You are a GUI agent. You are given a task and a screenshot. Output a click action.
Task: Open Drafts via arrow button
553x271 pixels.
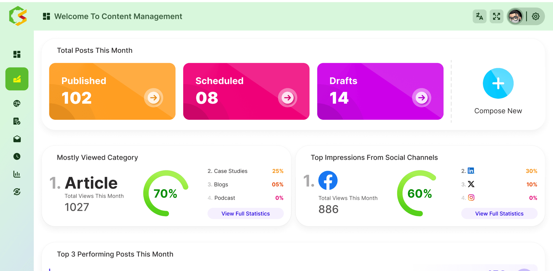click(x=422, y=97)
